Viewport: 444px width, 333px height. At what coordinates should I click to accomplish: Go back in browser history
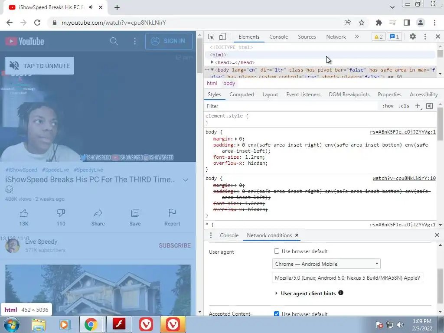coord(10,23)
